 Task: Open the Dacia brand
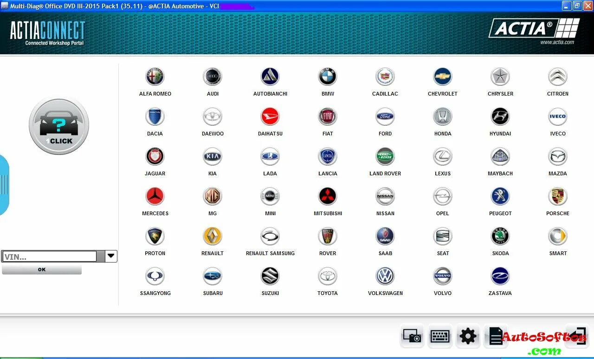coord(155,116)
